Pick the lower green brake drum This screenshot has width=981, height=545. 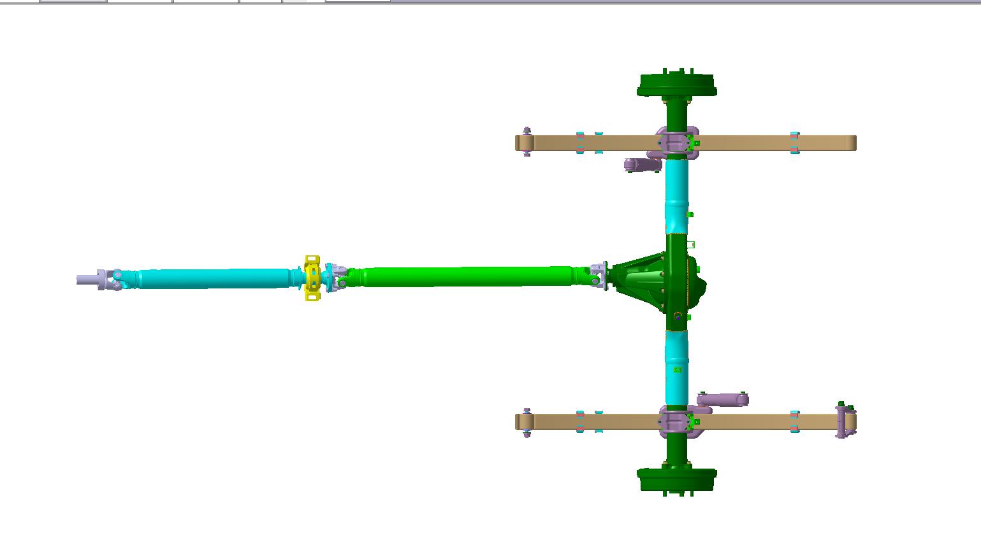[x=677, y=481]
